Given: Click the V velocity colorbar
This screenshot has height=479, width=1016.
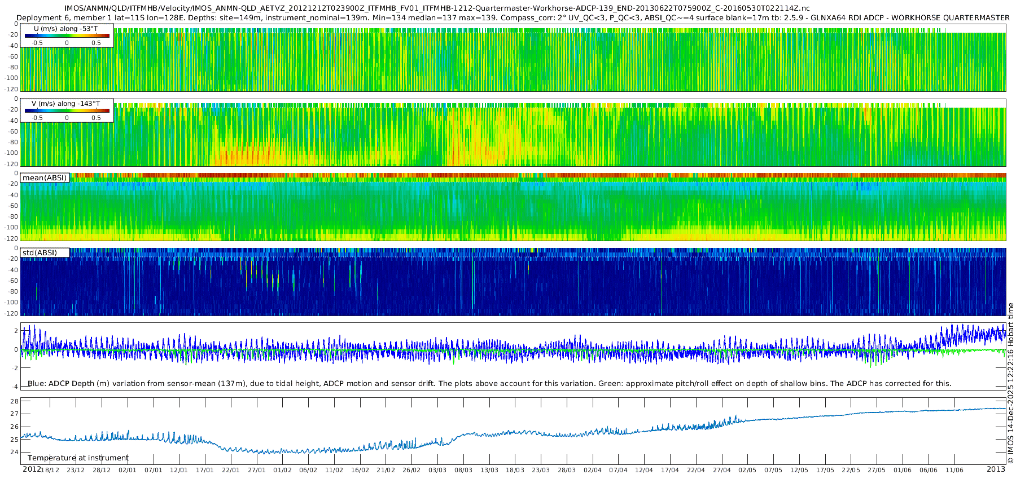Looking at the screenshot, I should (x=67, y=111).
